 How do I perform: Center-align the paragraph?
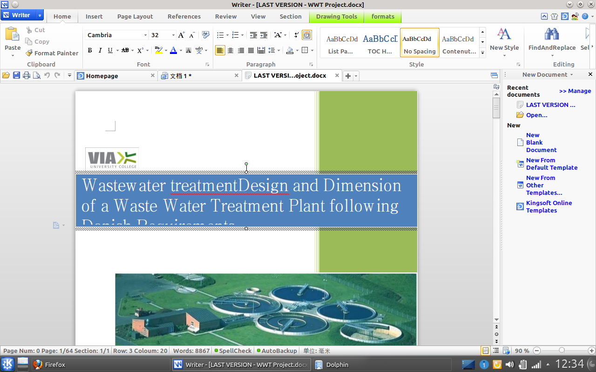point(230,50)
